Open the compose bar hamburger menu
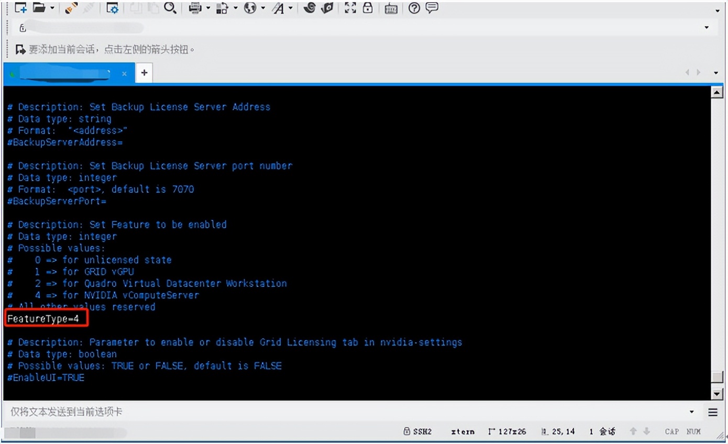728x444 pixels. click(x=713, y=412)
